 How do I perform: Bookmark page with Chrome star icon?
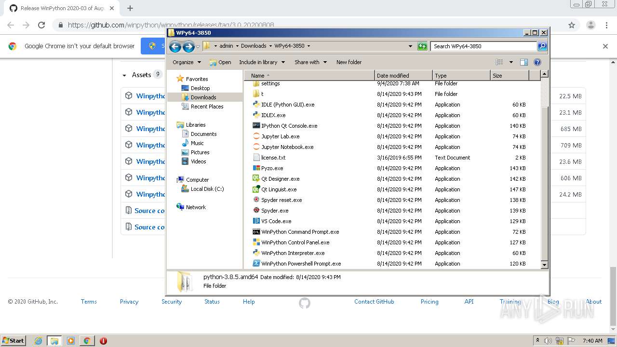[x=572, y=25]
